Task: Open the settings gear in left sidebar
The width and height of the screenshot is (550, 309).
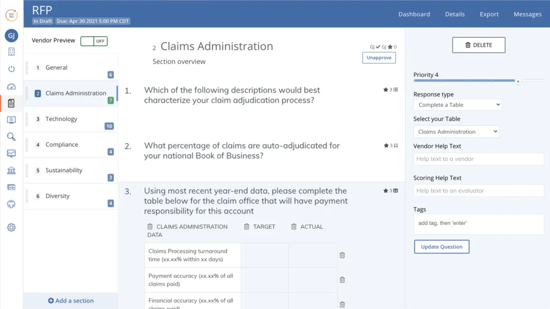Action: pos(11,228)
